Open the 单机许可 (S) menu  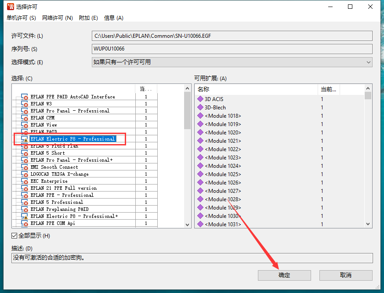point(21,18)
